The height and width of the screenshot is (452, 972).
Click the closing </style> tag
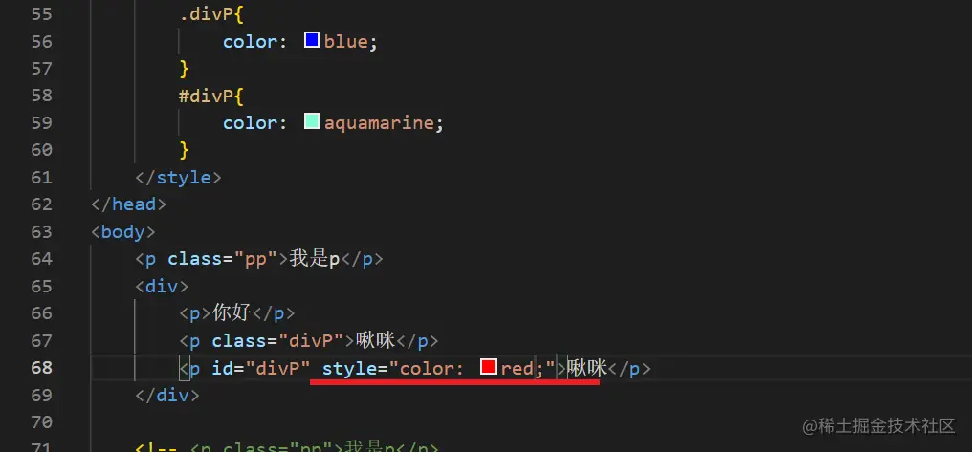tap(179, 178)
